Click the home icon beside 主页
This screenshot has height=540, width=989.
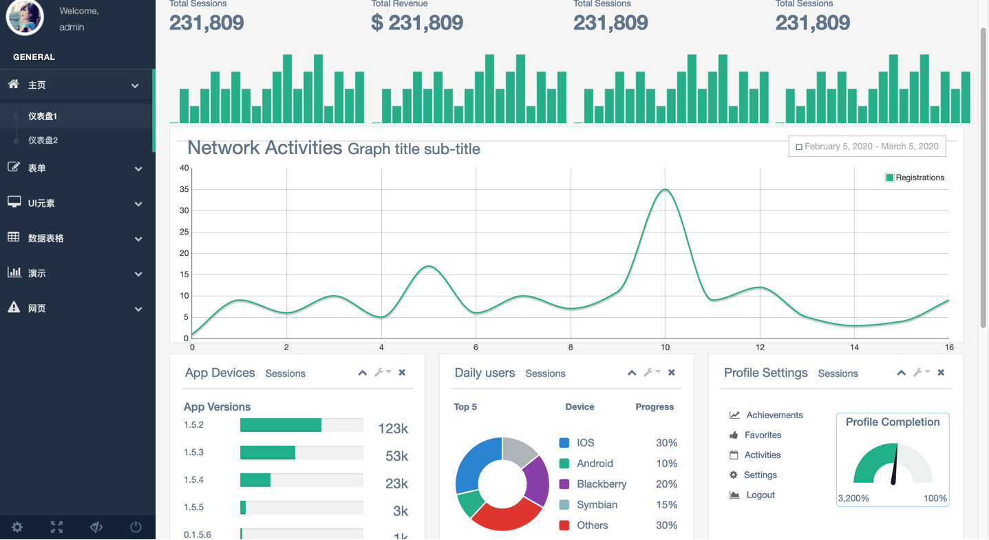(x=13, y=84)
